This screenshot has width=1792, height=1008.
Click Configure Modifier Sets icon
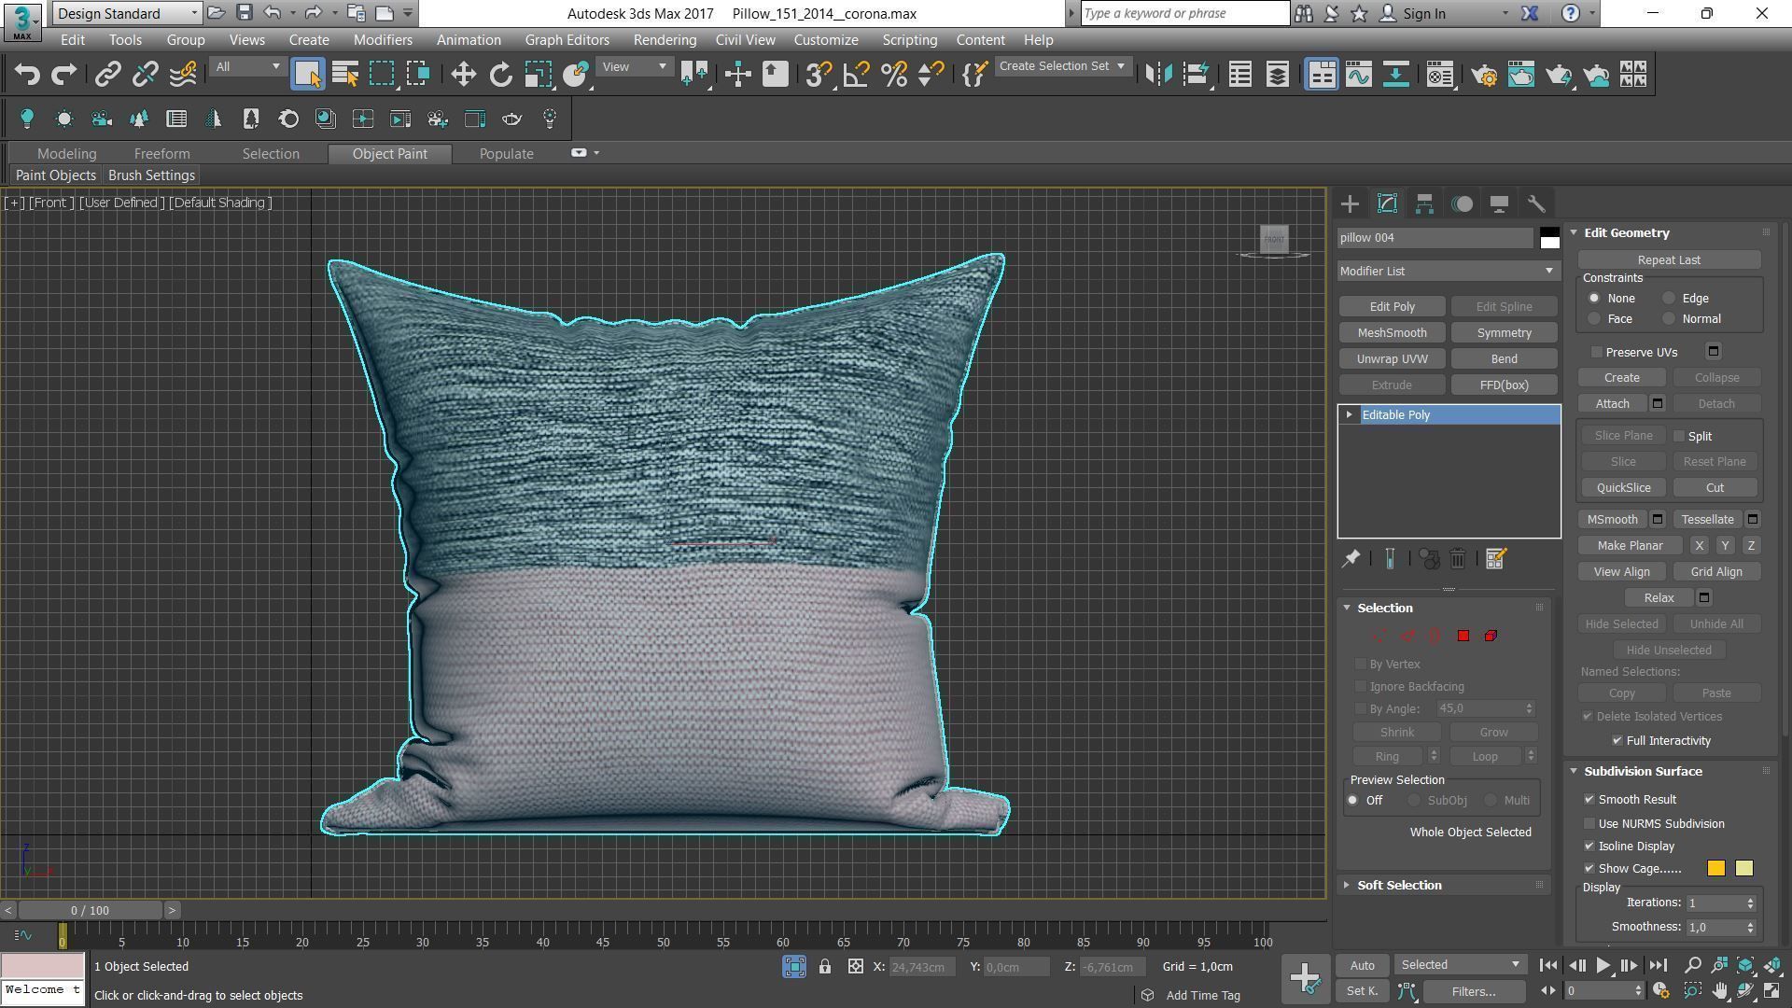coord(1495,558)
